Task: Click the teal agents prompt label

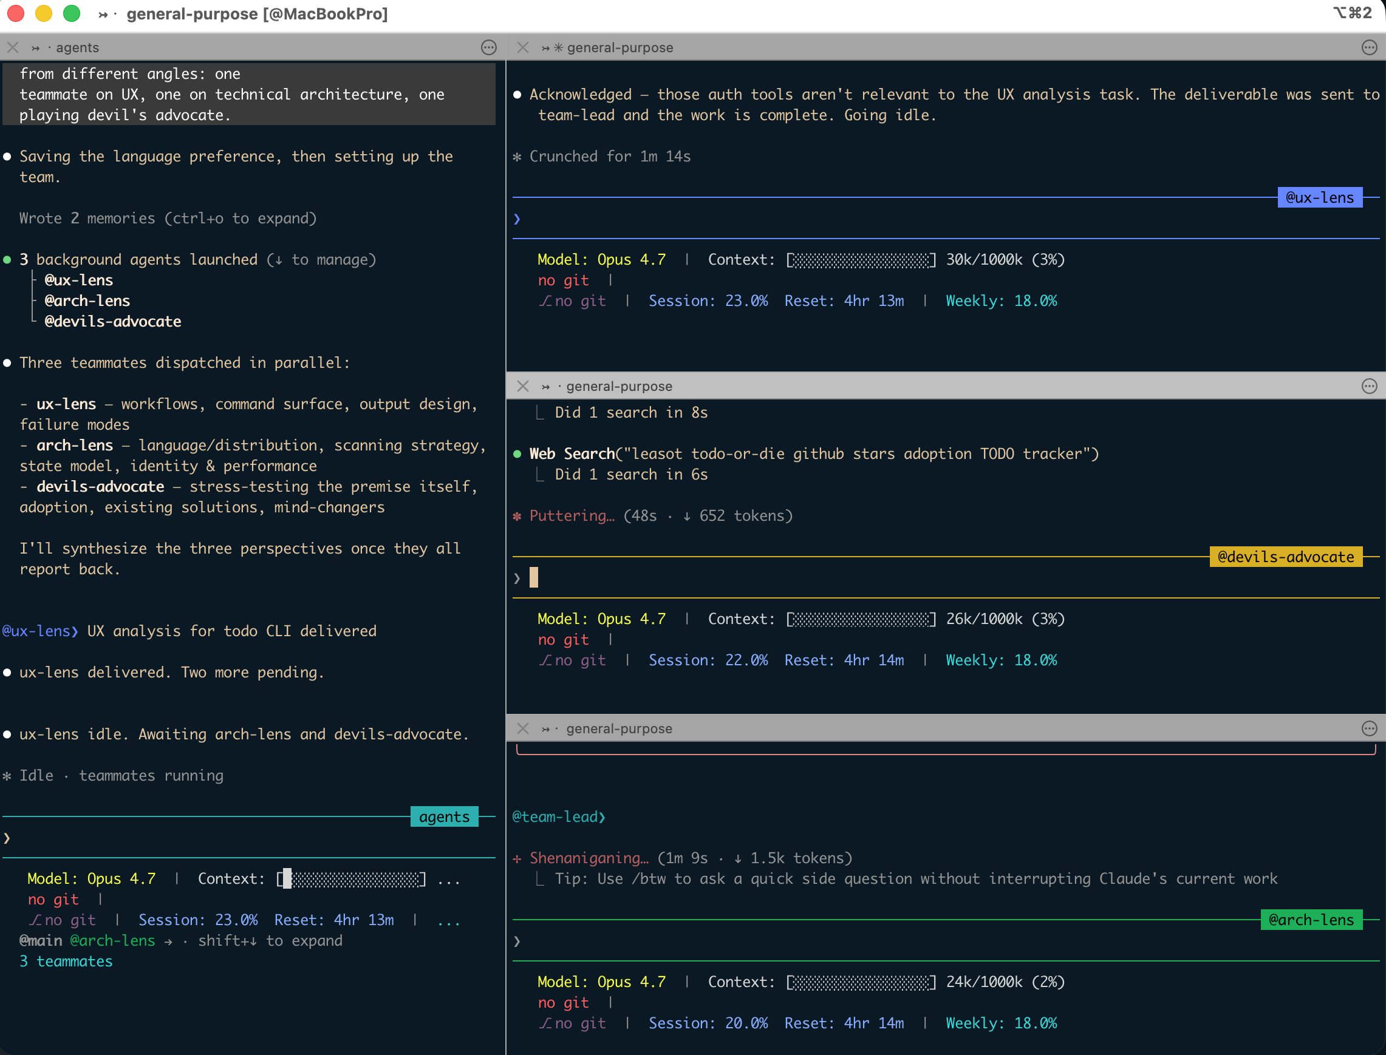Action: click(x=444, y=816)
